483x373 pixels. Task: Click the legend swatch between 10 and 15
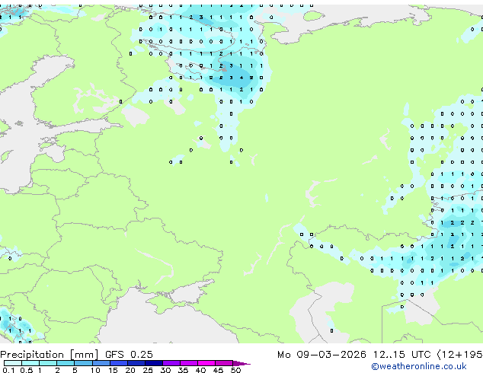point(101,363)
